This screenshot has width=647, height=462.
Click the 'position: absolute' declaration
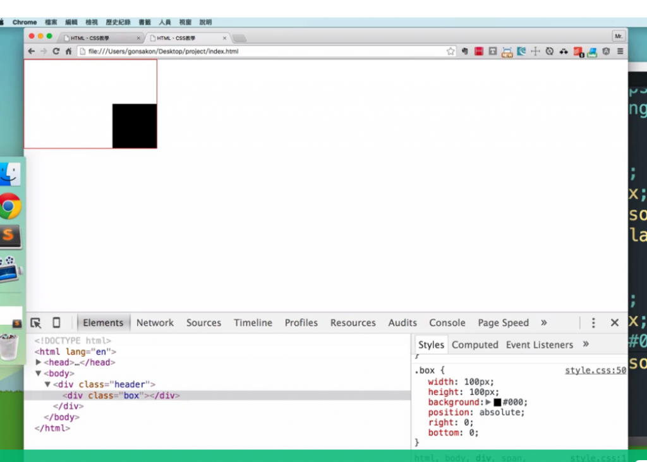(x=476, y=413)
